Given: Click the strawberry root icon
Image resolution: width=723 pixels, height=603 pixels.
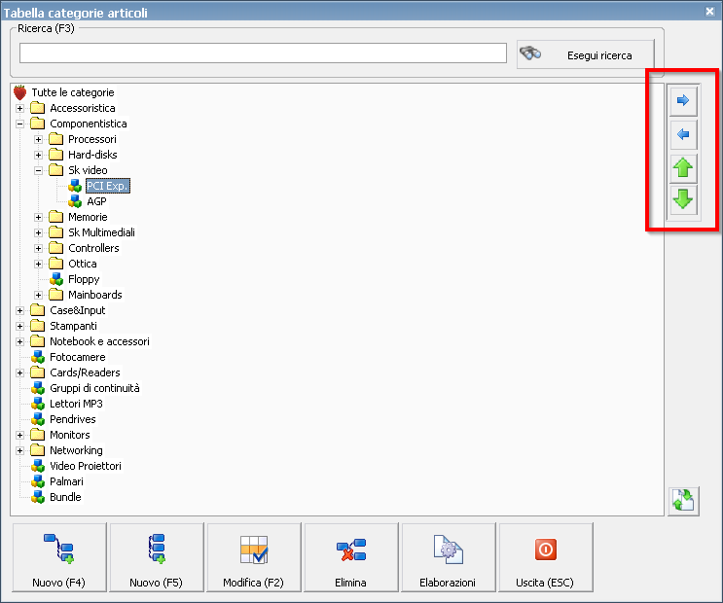Looking at the screenshot, I should pyautogui.click(x=19, y=92).
